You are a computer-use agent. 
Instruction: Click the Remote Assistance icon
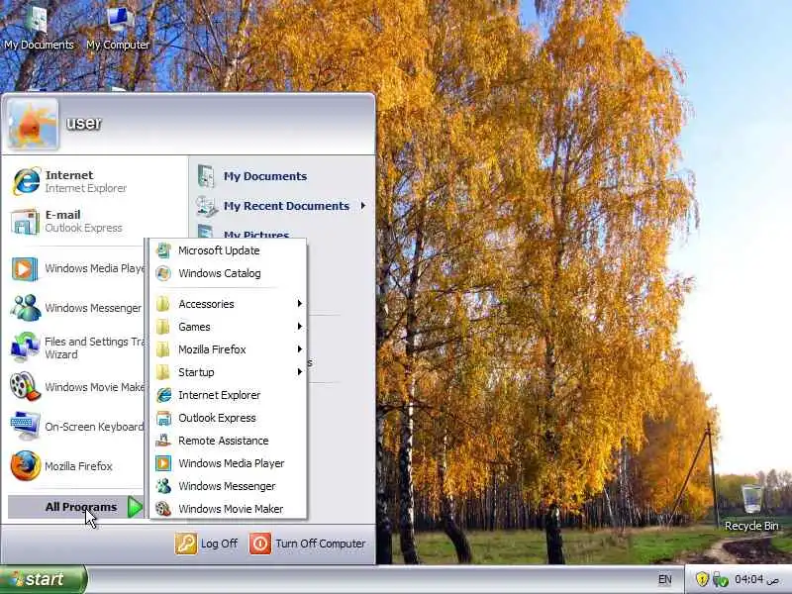163,441
